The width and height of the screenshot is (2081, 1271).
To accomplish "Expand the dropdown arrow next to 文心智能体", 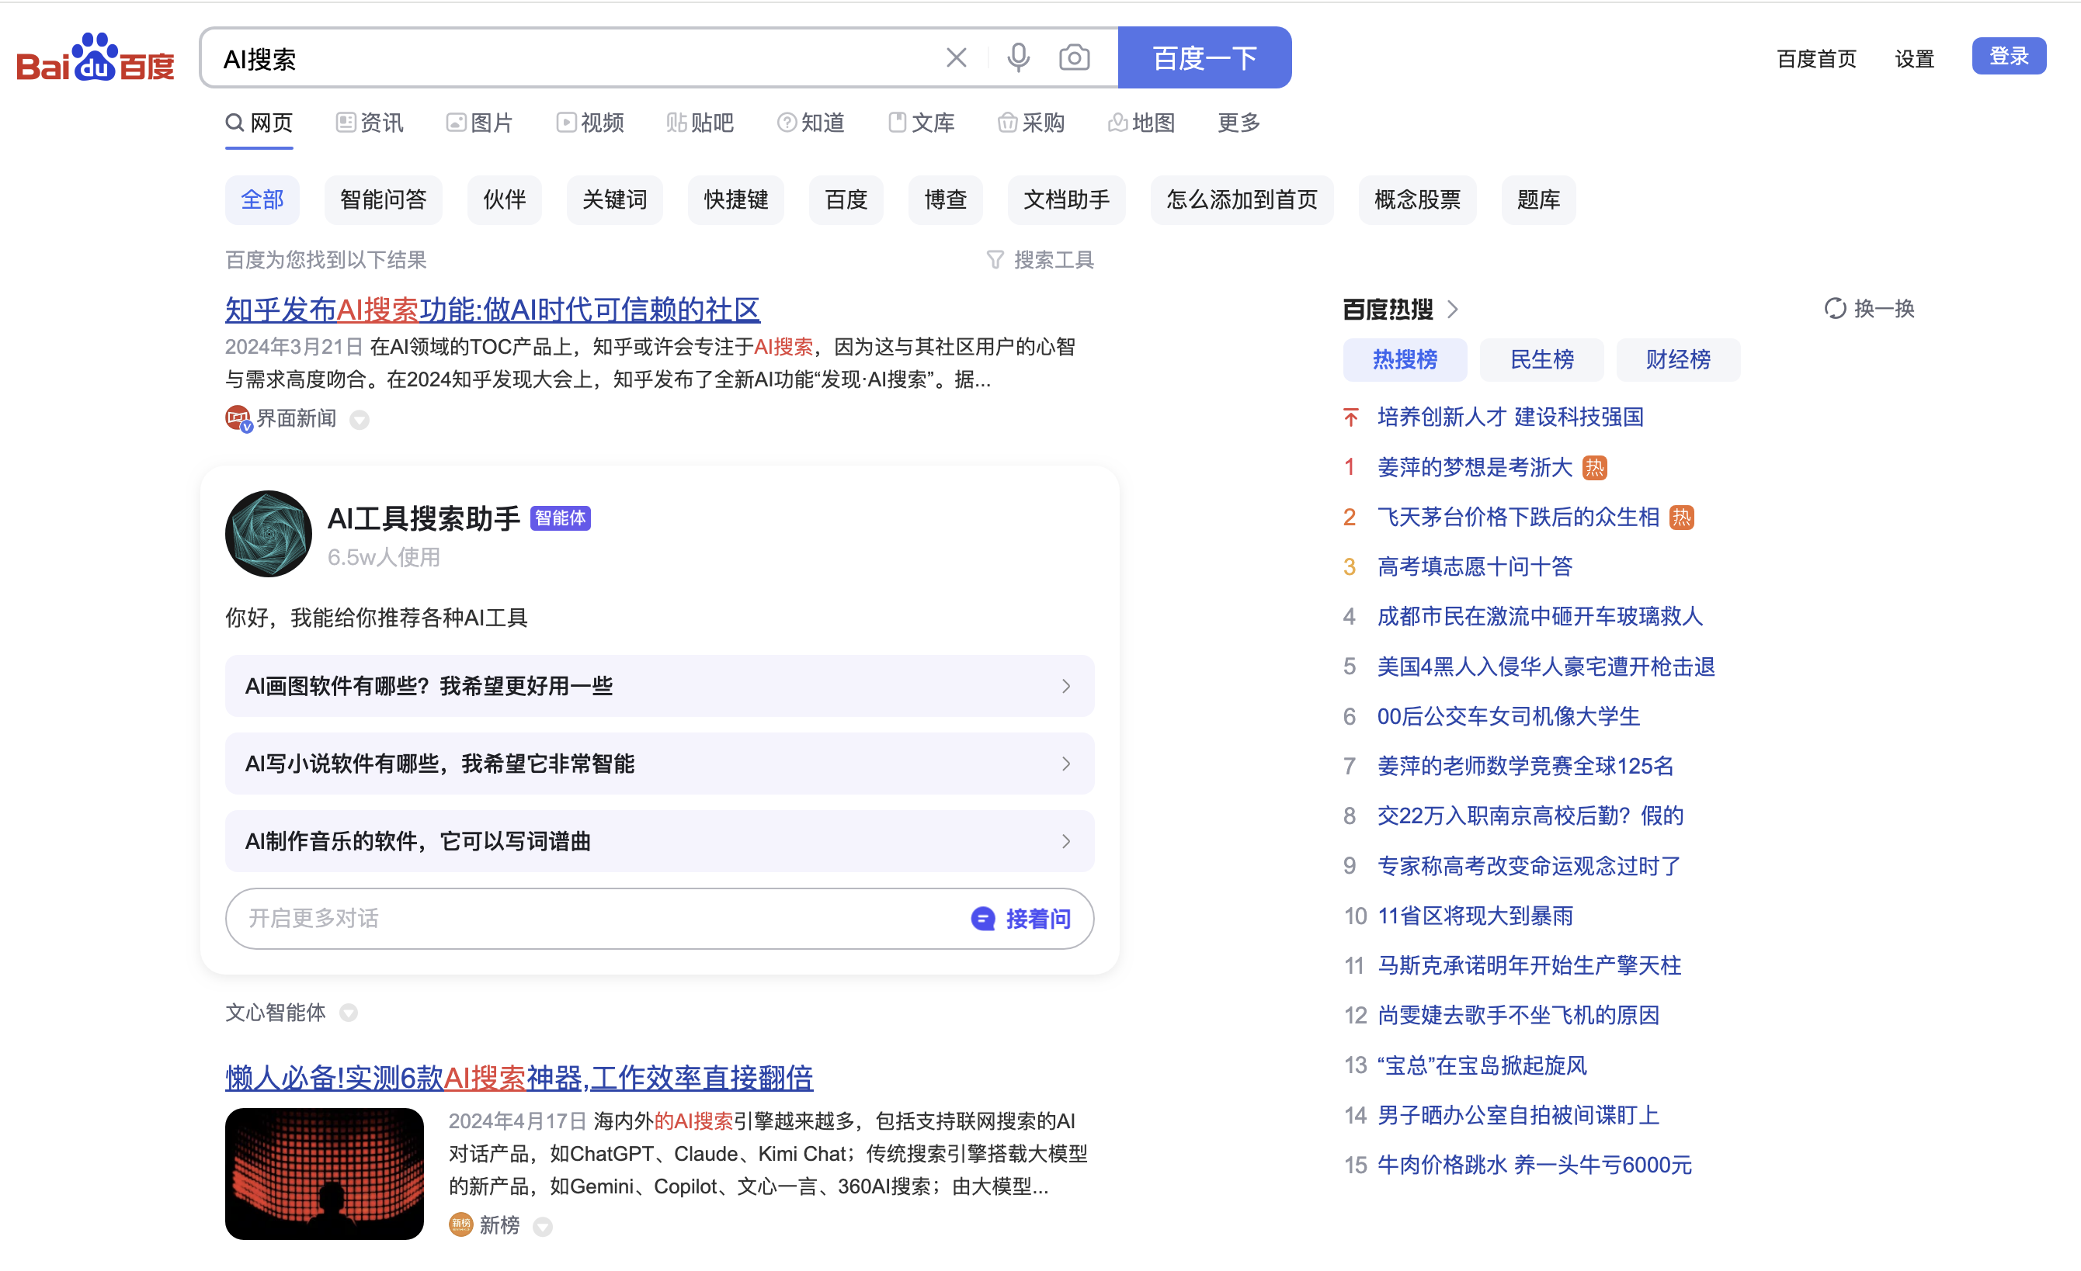I will pyautogui.click(x=349, y=1013).
